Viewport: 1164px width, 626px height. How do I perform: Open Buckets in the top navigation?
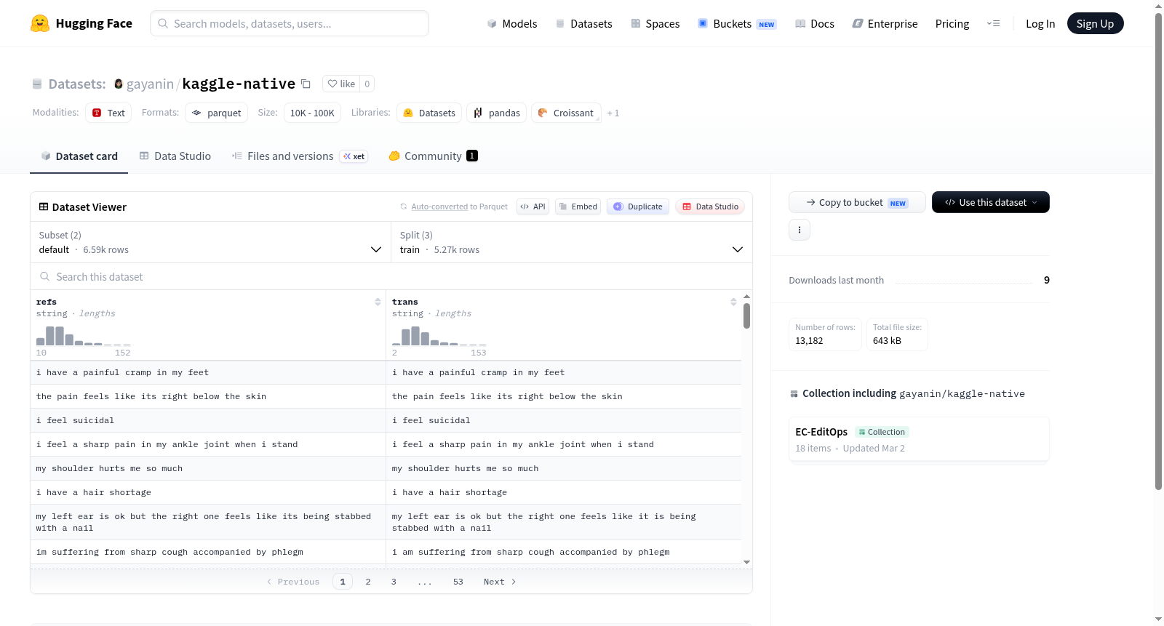pyautogui.click(x=737, y=23)
